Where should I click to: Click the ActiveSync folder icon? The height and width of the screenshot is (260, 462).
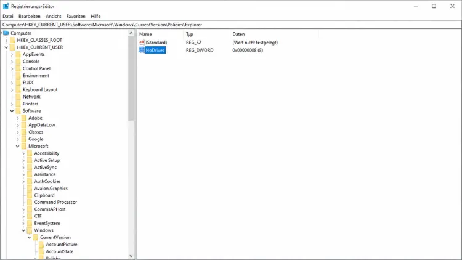(30, 167)
